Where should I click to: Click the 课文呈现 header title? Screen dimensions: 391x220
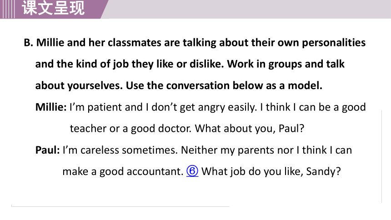tap(53, 8)
